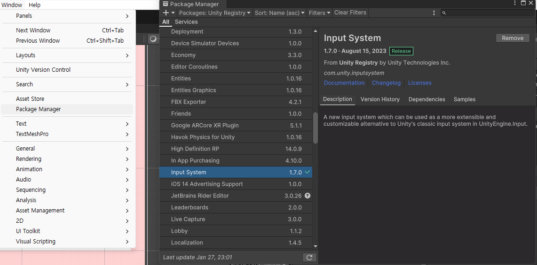Select the Economy package

click(x=236, y=55)
